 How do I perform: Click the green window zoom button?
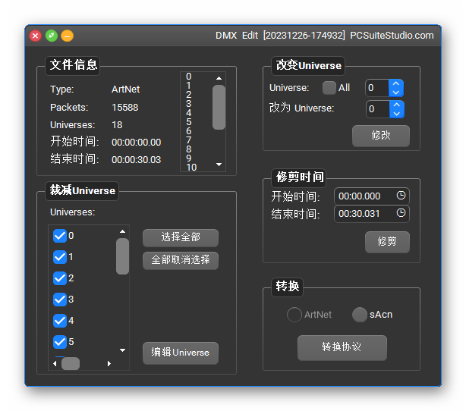51,36
